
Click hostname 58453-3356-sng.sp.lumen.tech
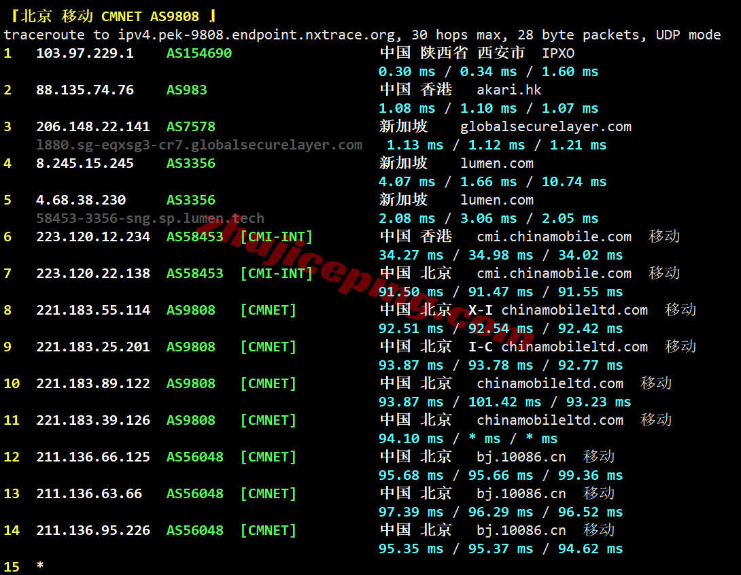click(150, 218)
